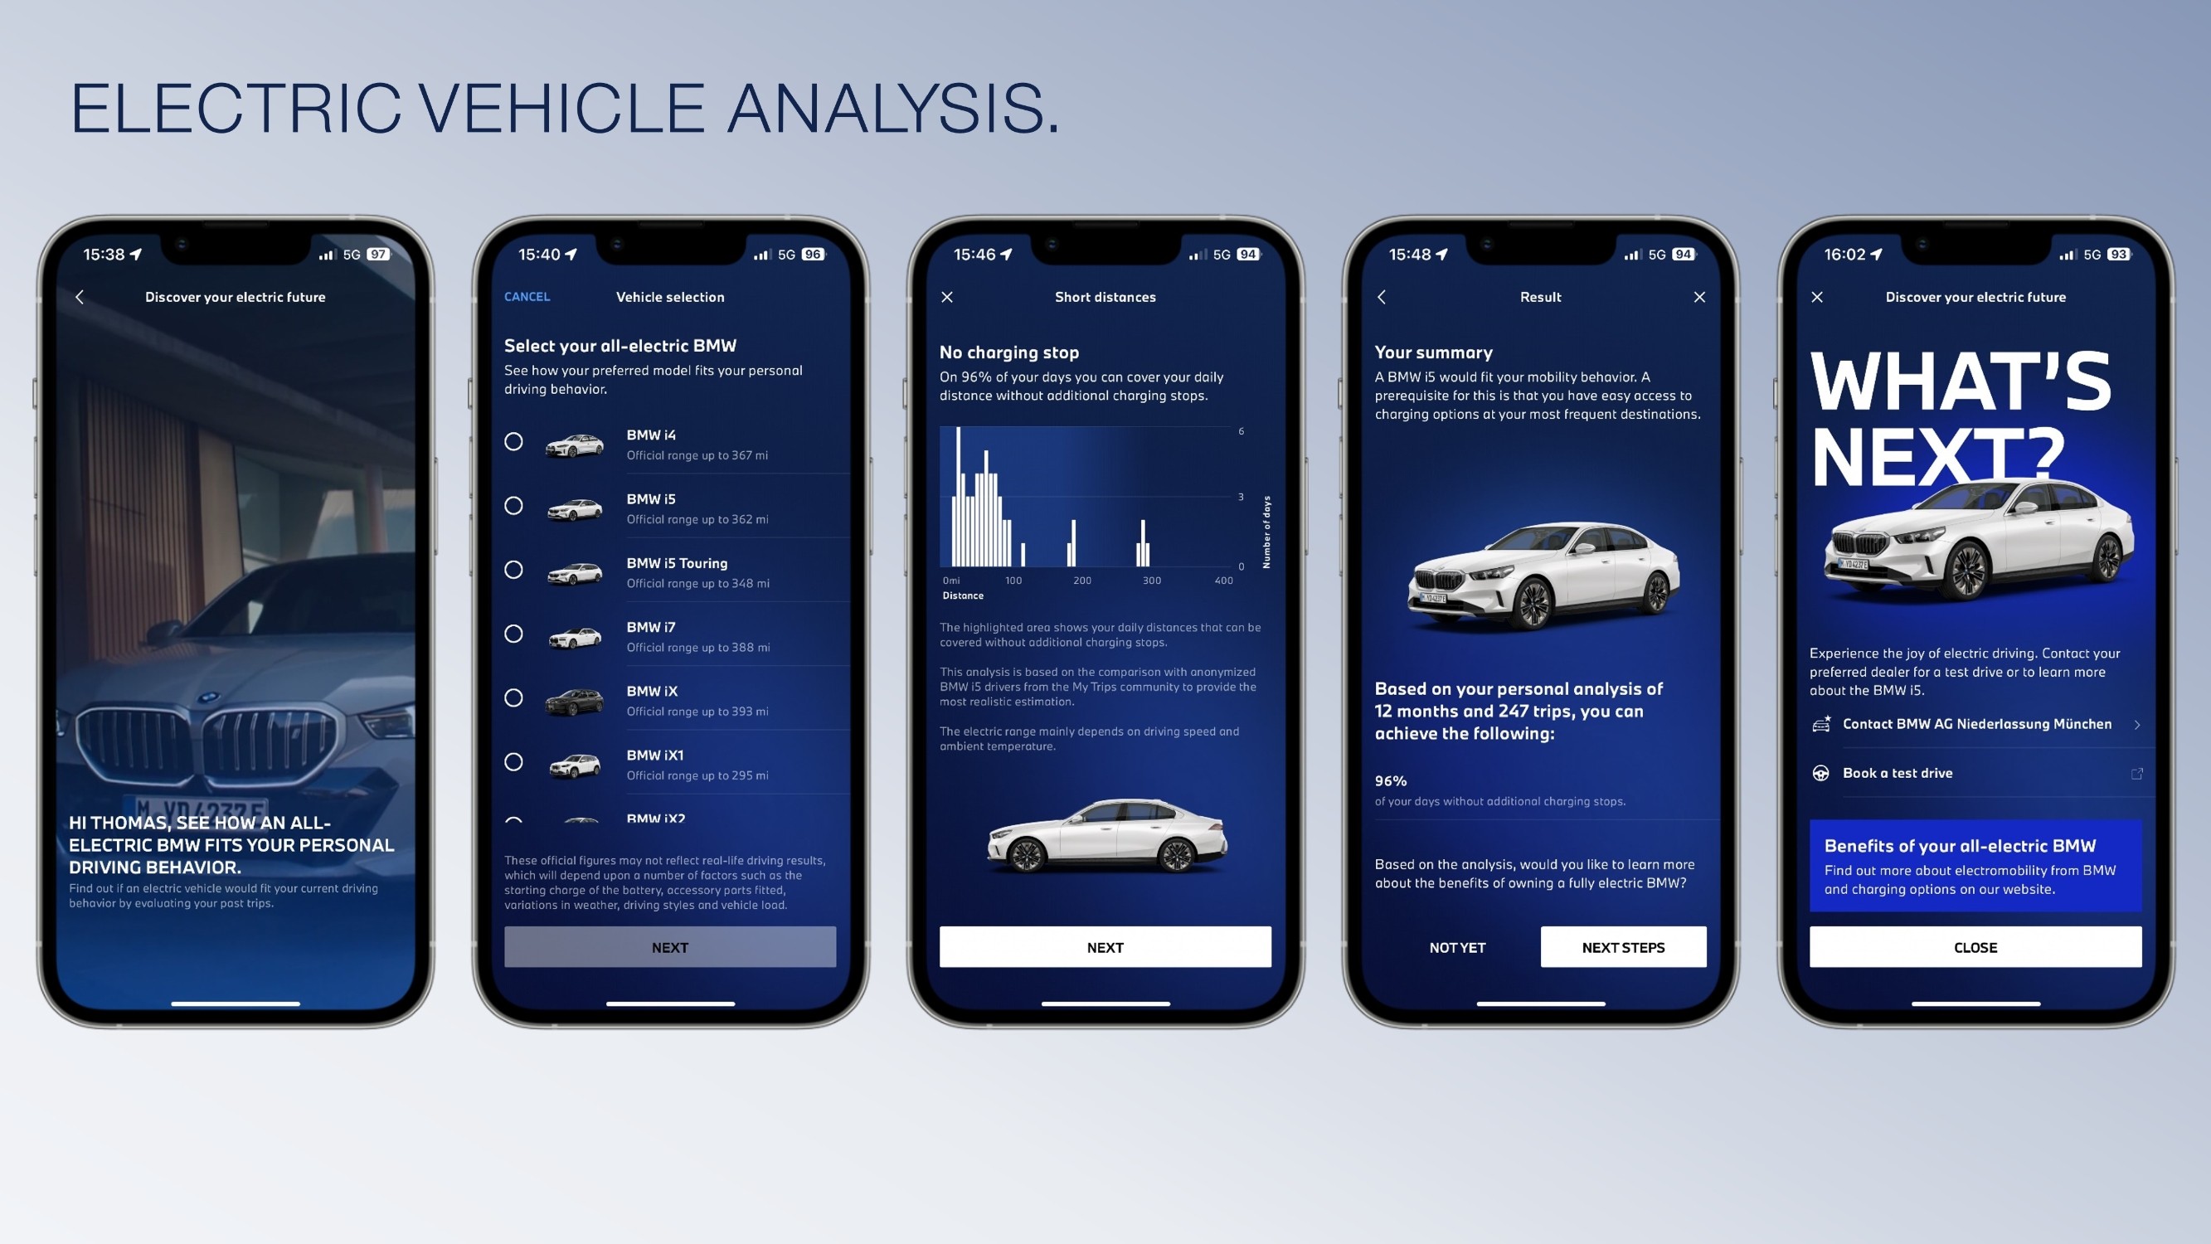Click the close X on Short distances screen
2211x1244 pixels.
click(x=946, y=296)
